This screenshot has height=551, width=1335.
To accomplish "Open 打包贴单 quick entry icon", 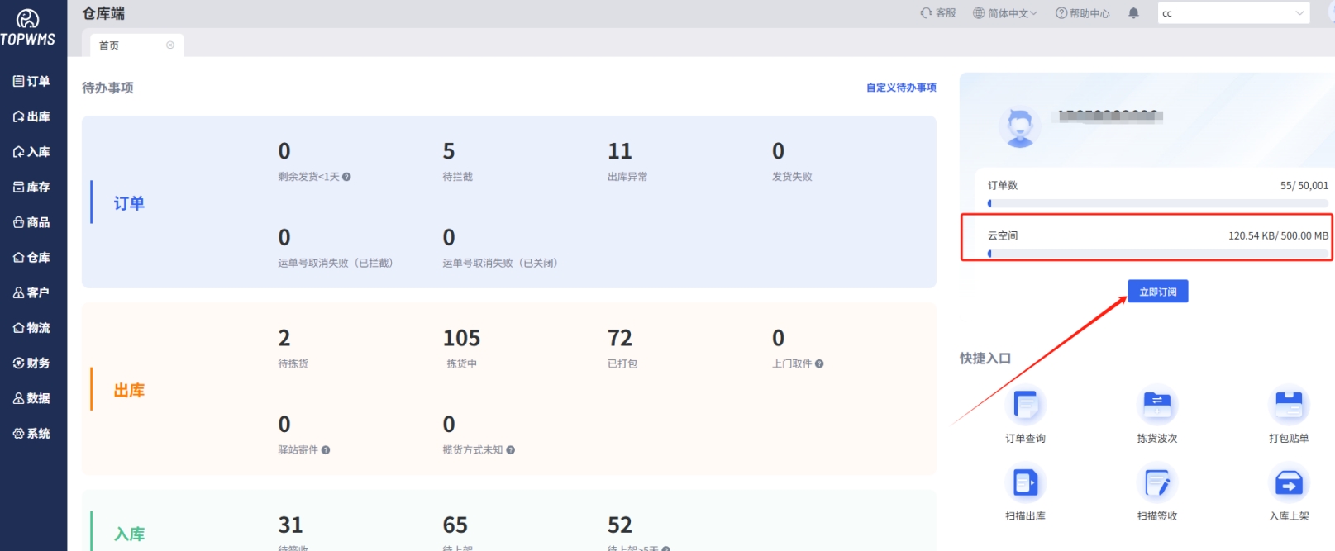I will (1289, 406).
